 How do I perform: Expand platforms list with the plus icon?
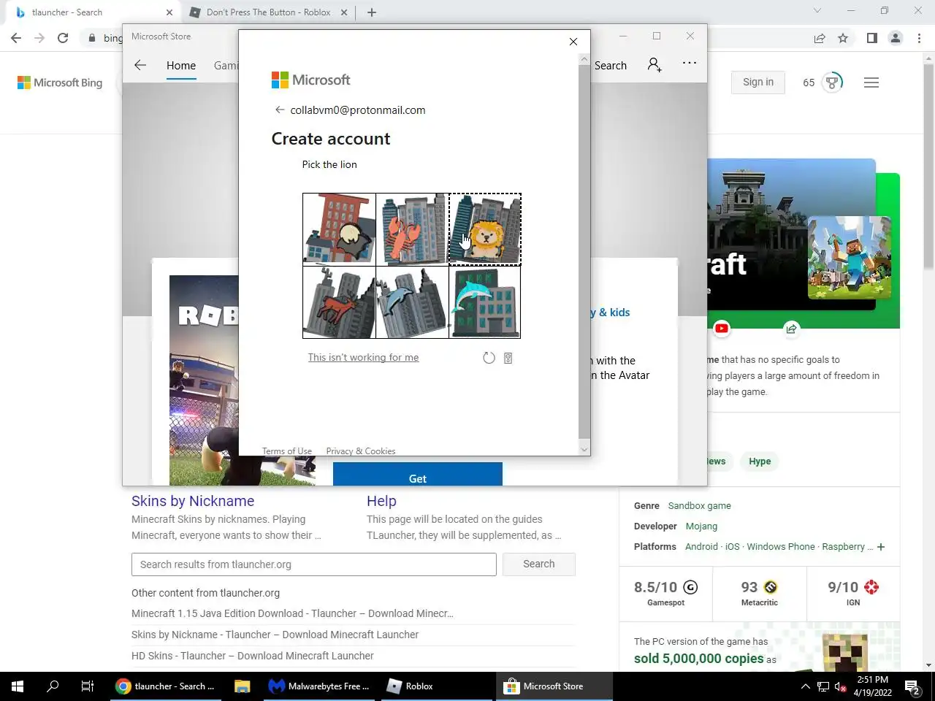[881, 547]
